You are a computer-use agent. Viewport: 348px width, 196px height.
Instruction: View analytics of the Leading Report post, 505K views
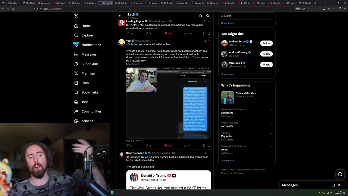188,33
